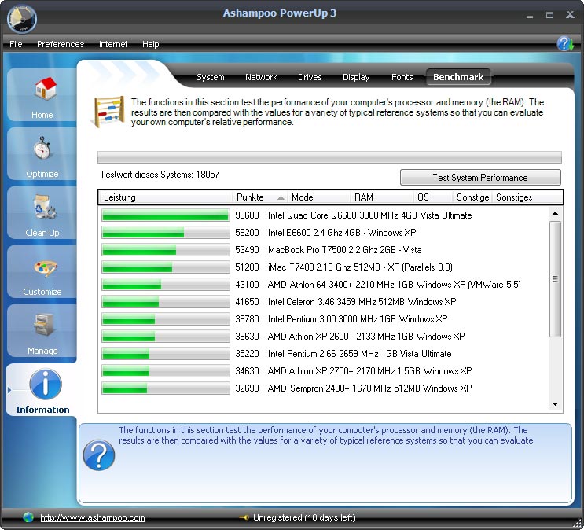
Task: Click the Sonstige: narrow column header
Action: [x=472, y=197]
